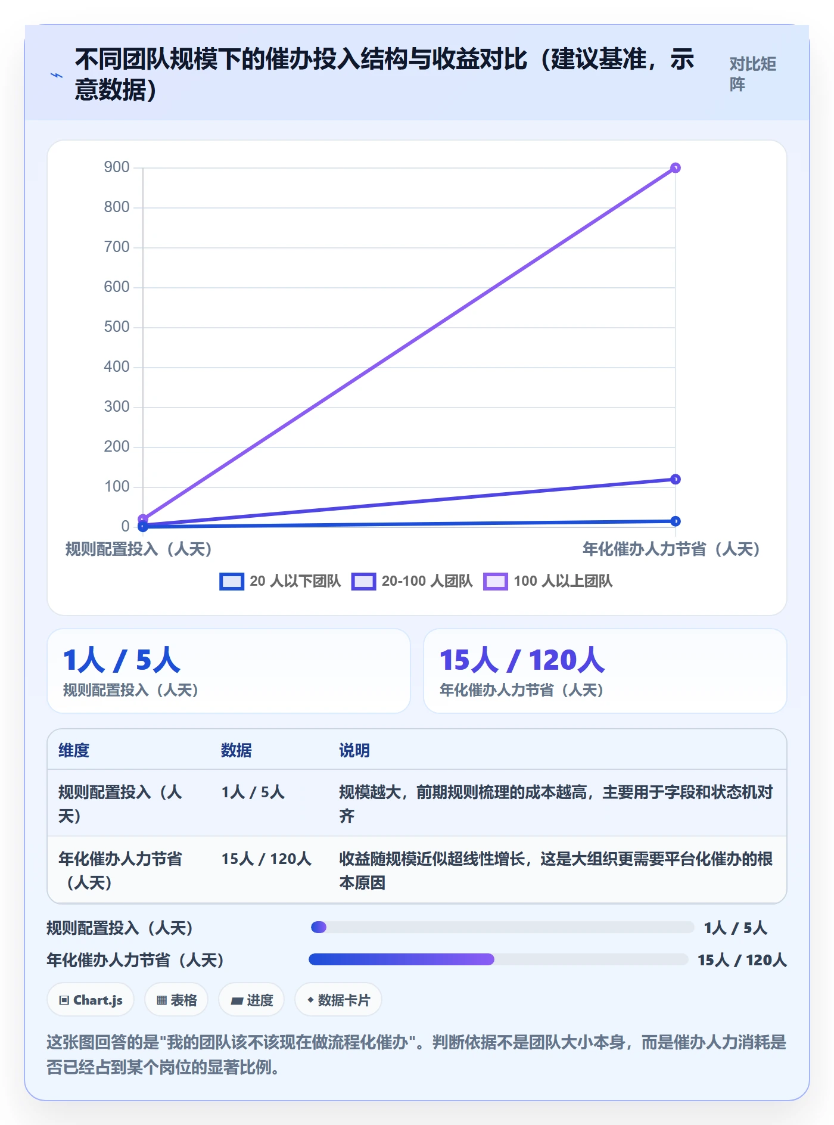Viewport: 834px width, 1125px height.
Task: Click the 100 人以上团队 data point at 900
Action: coord(675,168)
